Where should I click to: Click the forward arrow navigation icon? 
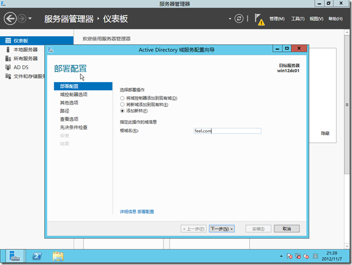click(x=22, y=19)
